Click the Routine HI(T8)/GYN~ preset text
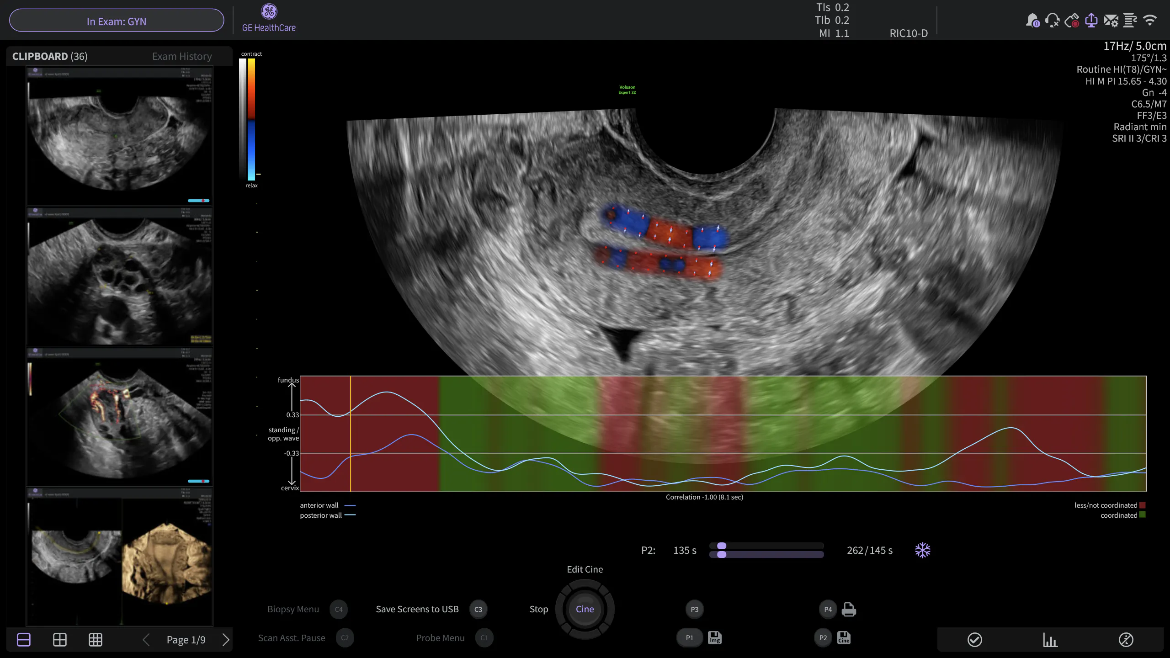The width and height of the screenshot is (1170, 658). pos(1122,69)
